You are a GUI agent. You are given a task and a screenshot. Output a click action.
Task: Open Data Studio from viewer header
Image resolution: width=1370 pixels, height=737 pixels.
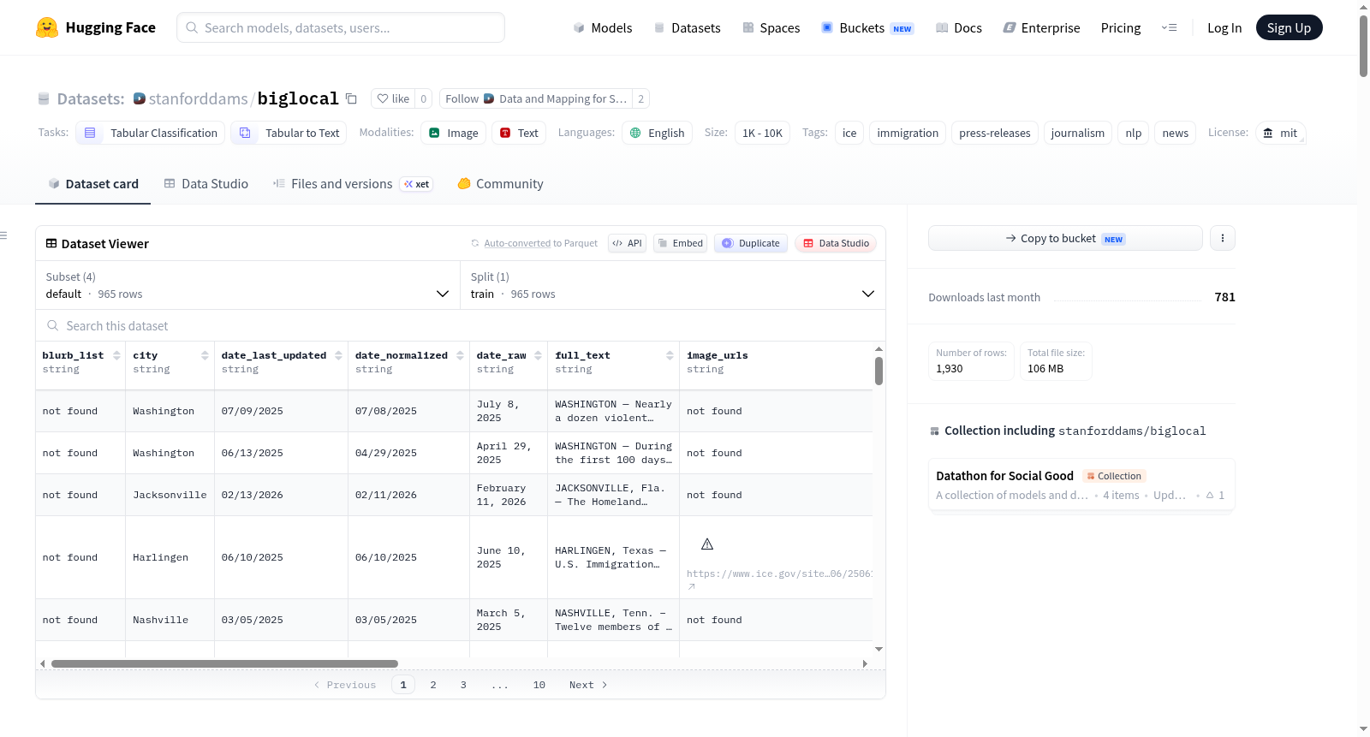click(x=836, y=243)
